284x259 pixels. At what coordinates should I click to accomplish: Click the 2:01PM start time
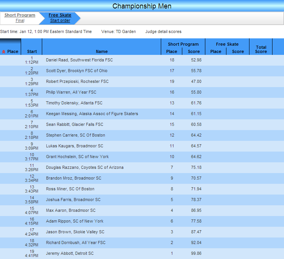pos(32,116)
